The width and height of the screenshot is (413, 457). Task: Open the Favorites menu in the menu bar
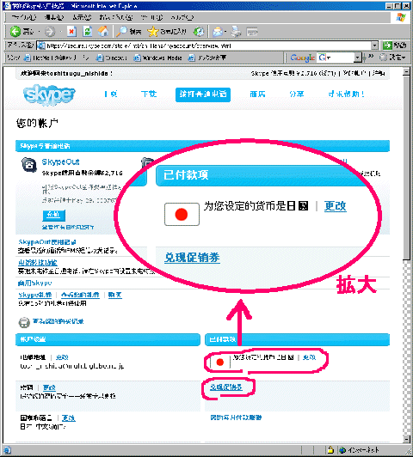coord(116,17)
